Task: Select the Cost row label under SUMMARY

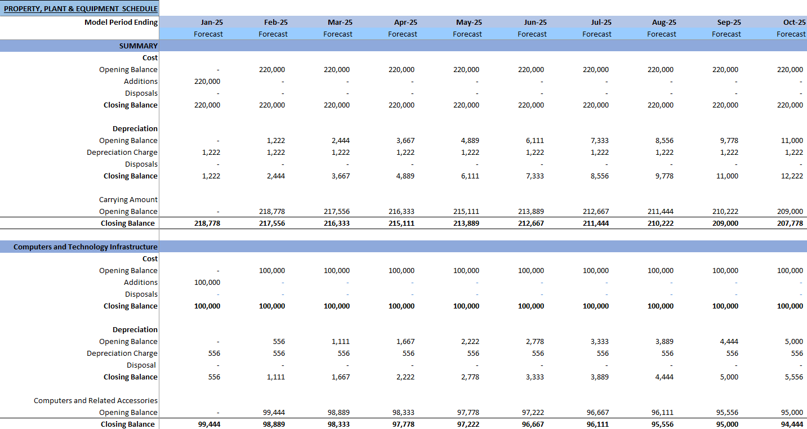Action: click(x=150, y=57)
